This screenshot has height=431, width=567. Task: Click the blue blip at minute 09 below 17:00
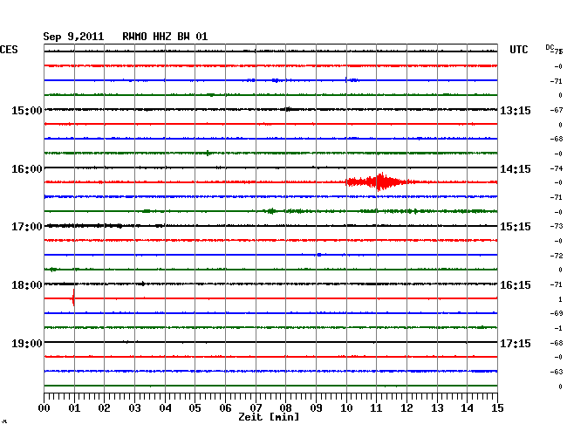pyautogui.click(x=319, y=255)
